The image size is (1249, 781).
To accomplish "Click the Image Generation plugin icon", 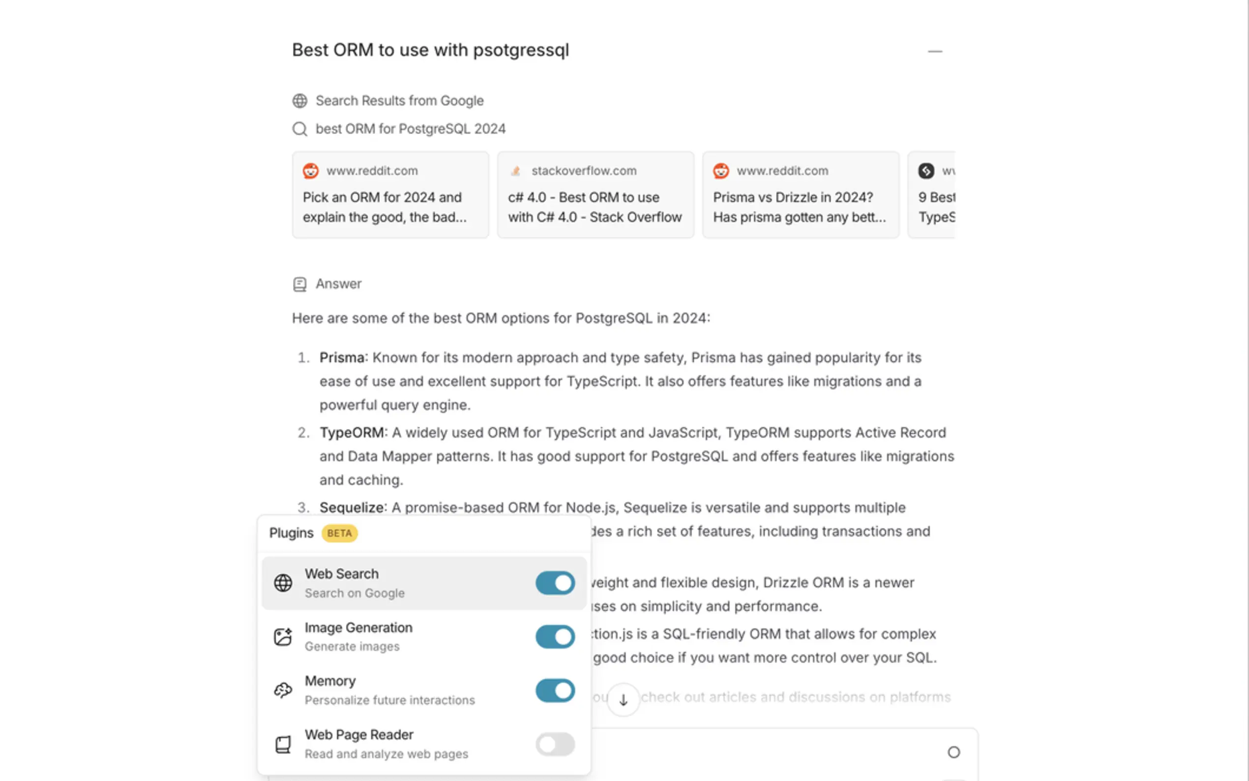I will [x=283, y=637].
